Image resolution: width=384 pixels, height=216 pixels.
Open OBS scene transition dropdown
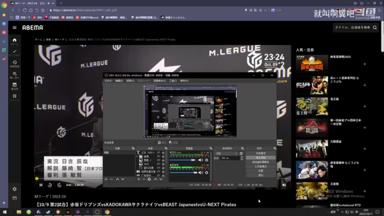click(x=226, y=154)
